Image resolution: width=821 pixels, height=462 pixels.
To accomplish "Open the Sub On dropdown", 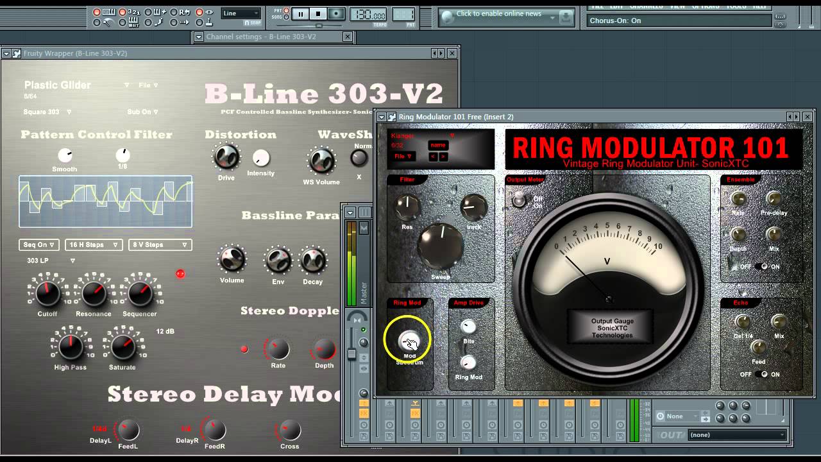I will 142,112.
